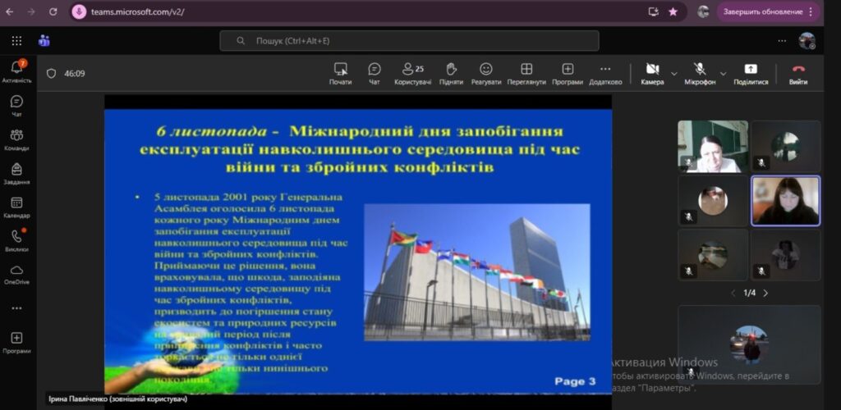This screenshot has height=410, width=841.
Task: Open the Чат panel in meeting toolbar
Action: click(x=375, y=72)
